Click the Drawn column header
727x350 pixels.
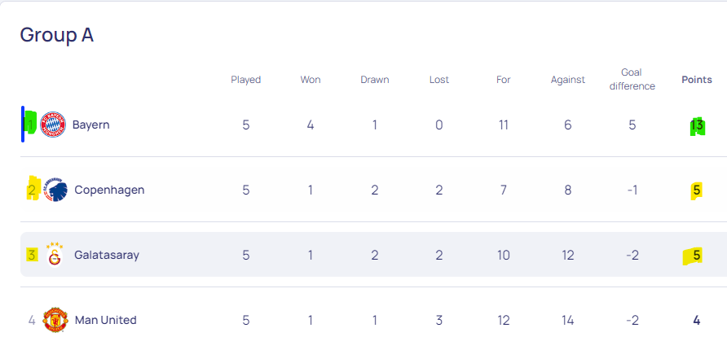coord(375,80)
